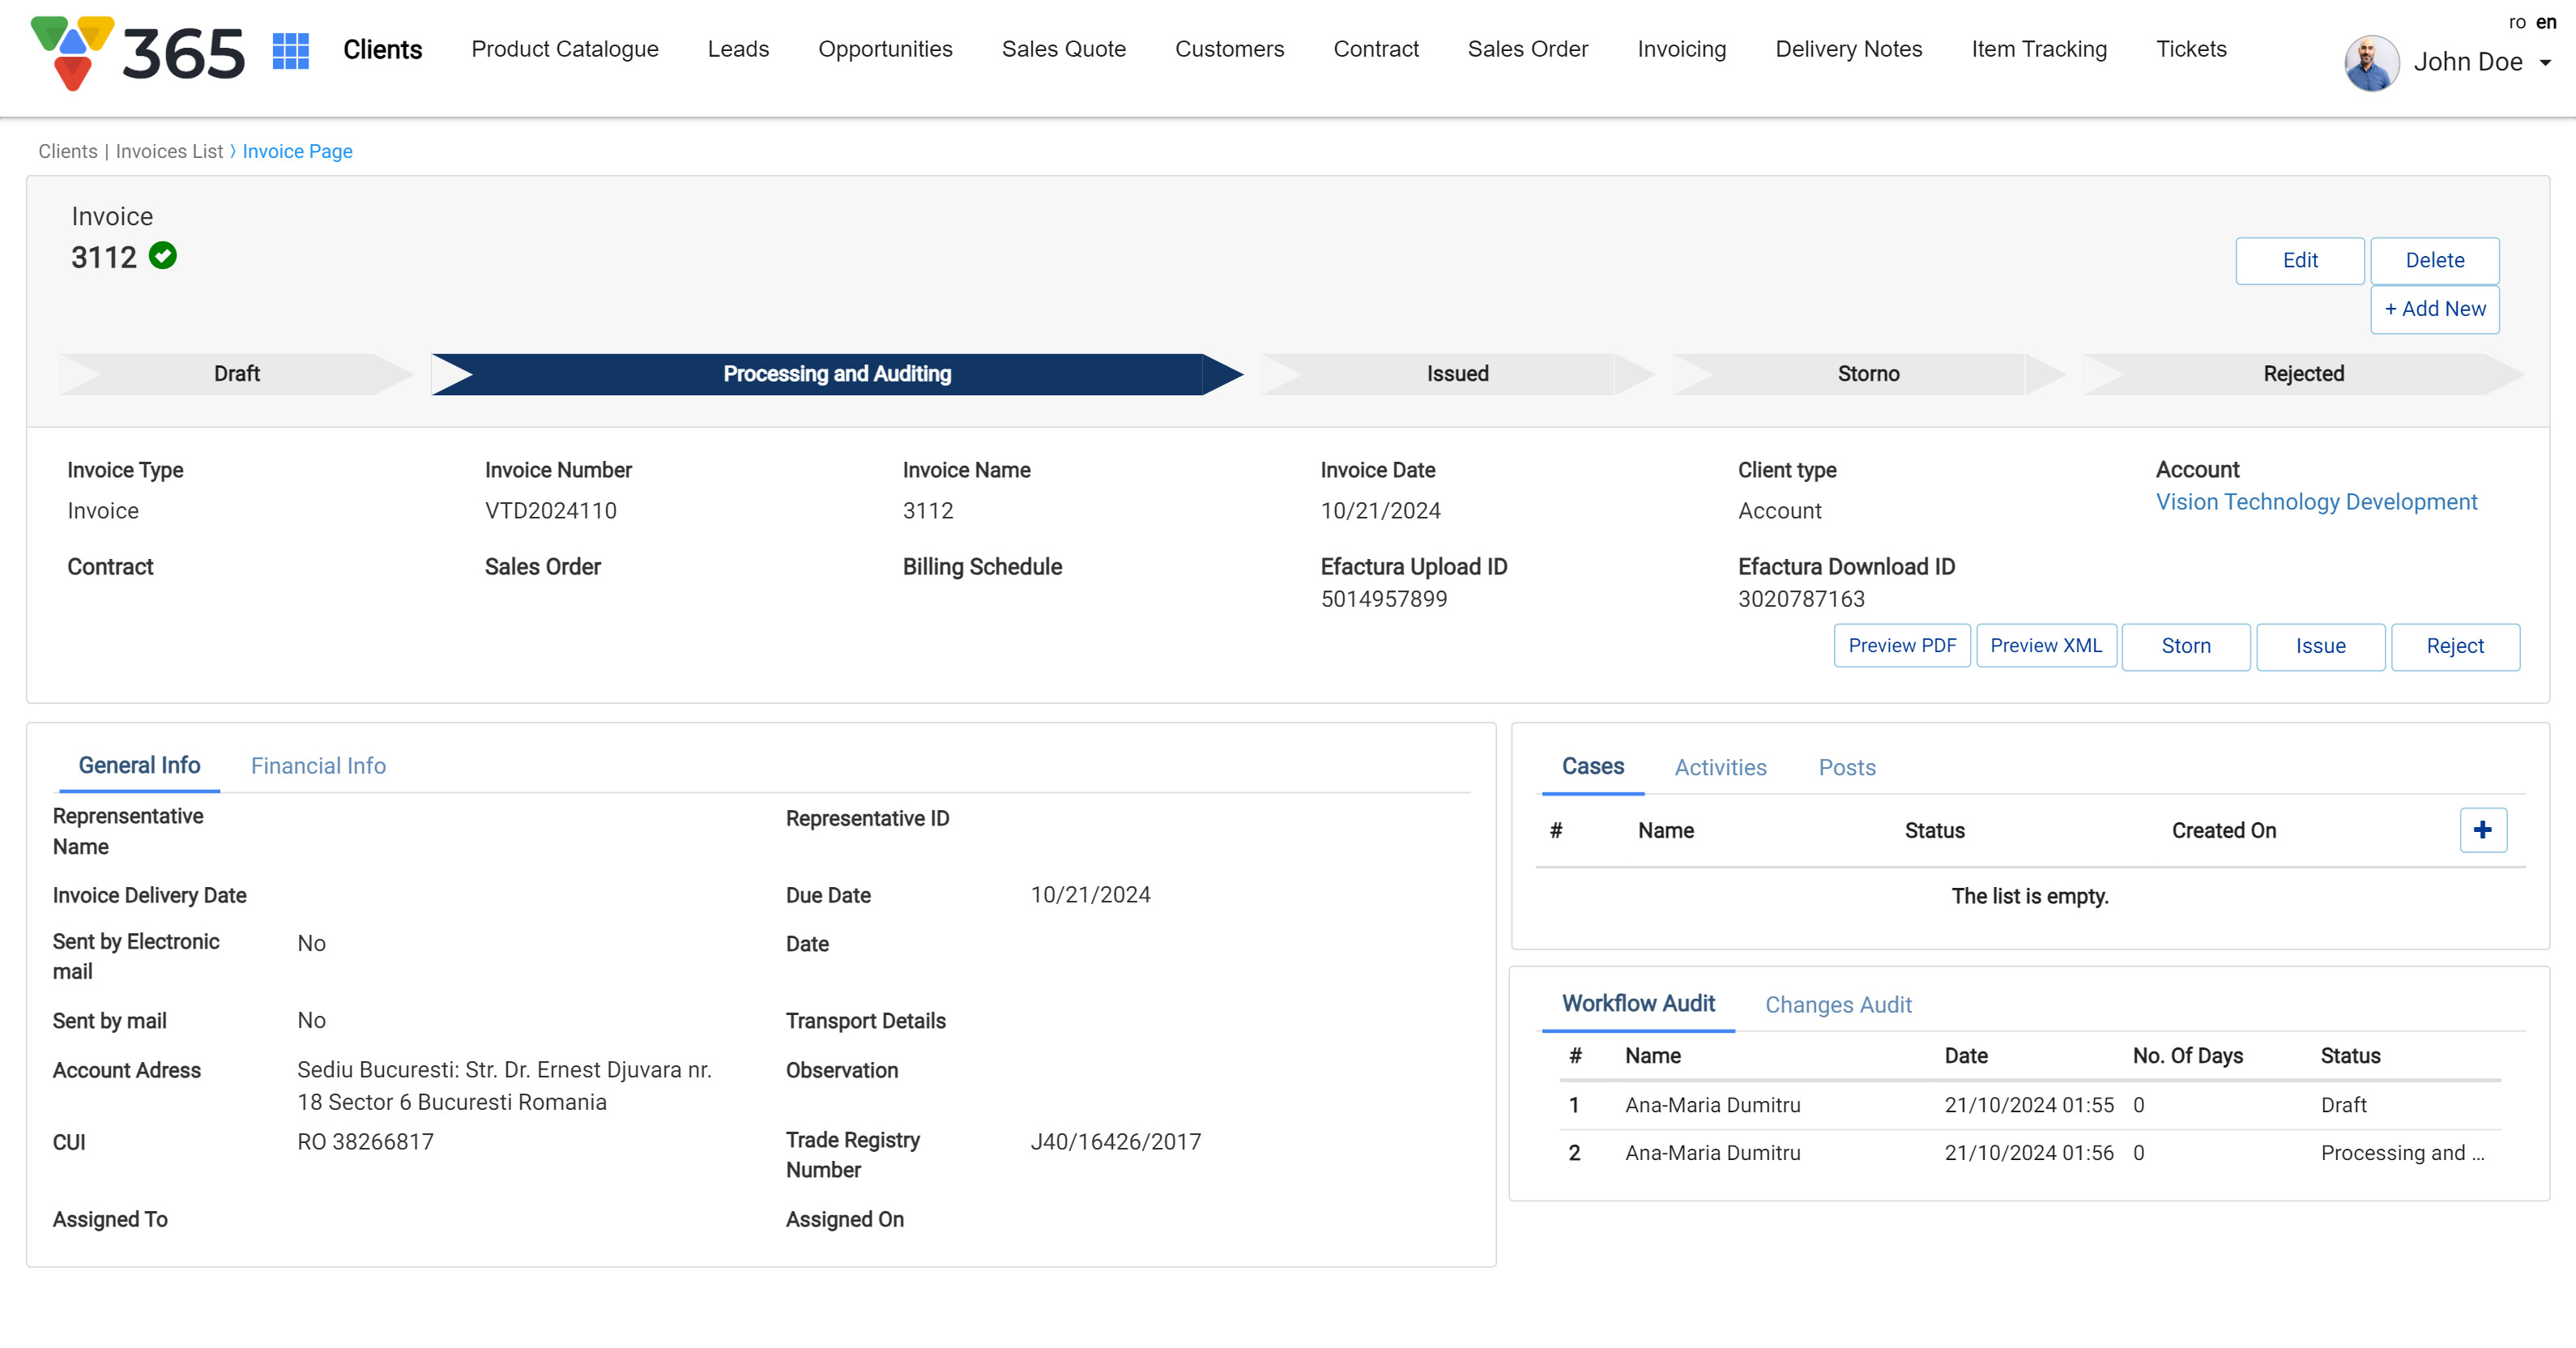Expand the John Doe user dropdown arrow
The image size is (2576, 1348).
coord(2546,63)
